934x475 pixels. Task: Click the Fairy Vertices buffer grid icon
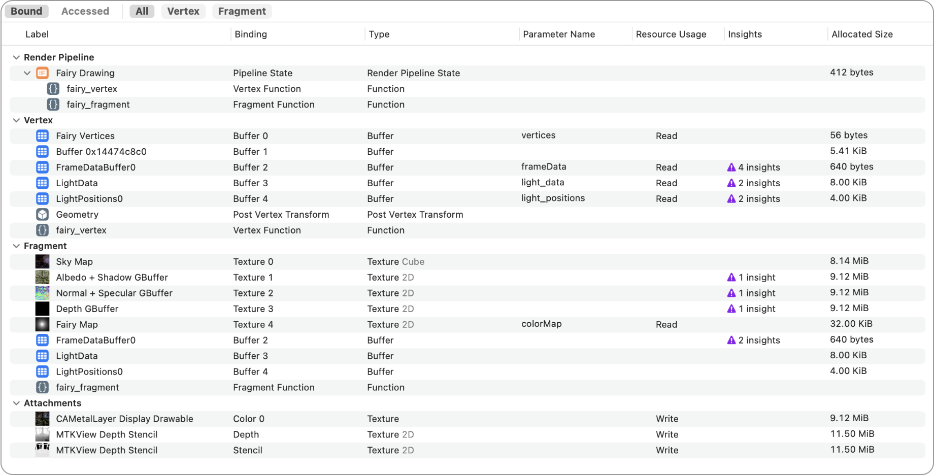42,135
